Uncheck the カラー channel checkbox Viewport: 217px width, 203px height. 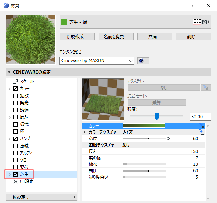pos(15,89)
